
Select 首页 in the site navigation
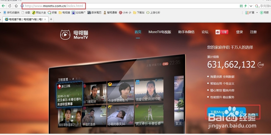coord(138,32)
